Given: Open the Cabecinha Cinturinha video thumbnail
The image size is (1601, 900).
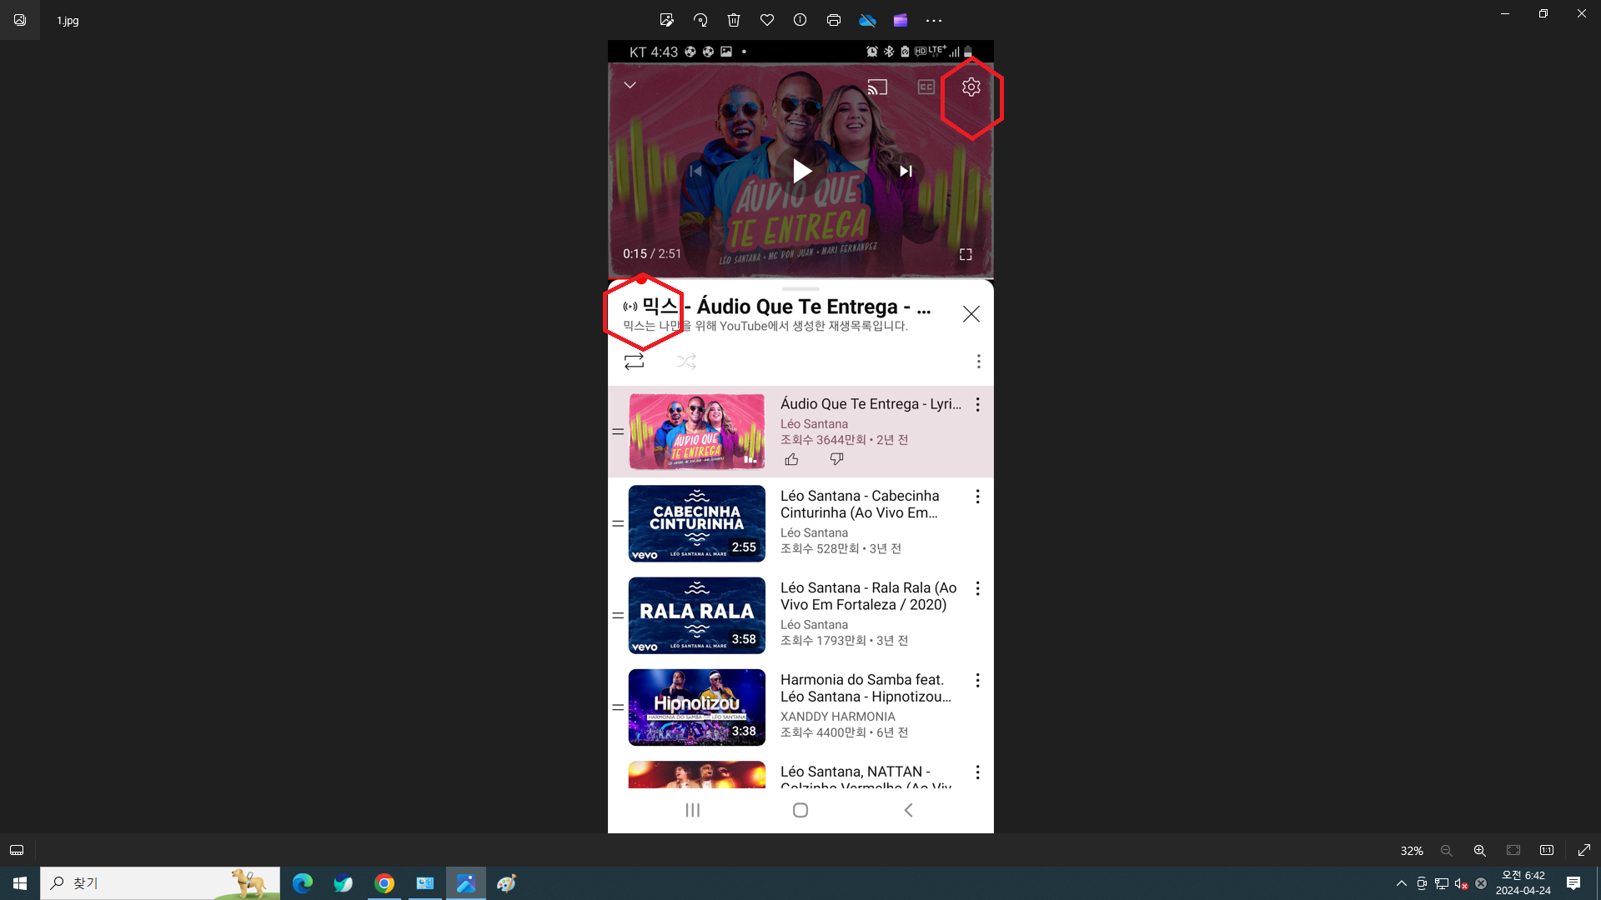Looking at the screenshot, I should (696, 523).
